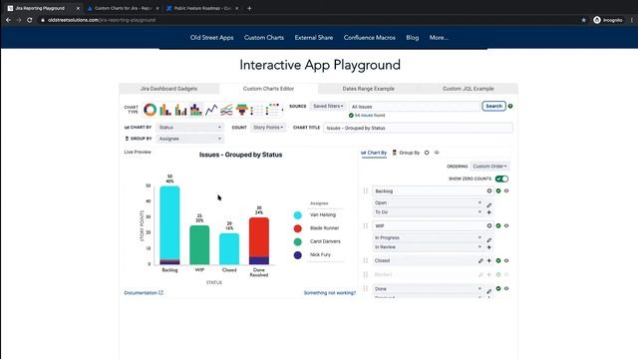This screenshot has width=638, height=359.
Task: Switch to Jira Dashboard Gadgets tab
Action: coord(168,89)
